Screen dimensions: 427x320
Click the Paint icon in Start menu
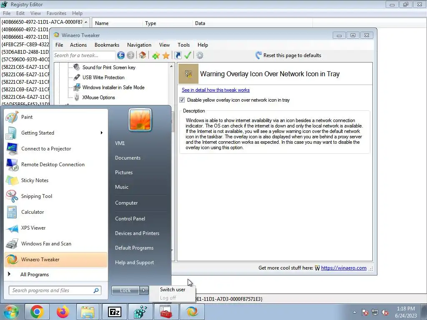click(12, 117)
